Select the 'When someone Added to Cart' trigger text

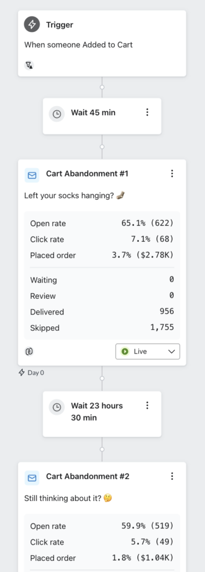click(79, 45)
